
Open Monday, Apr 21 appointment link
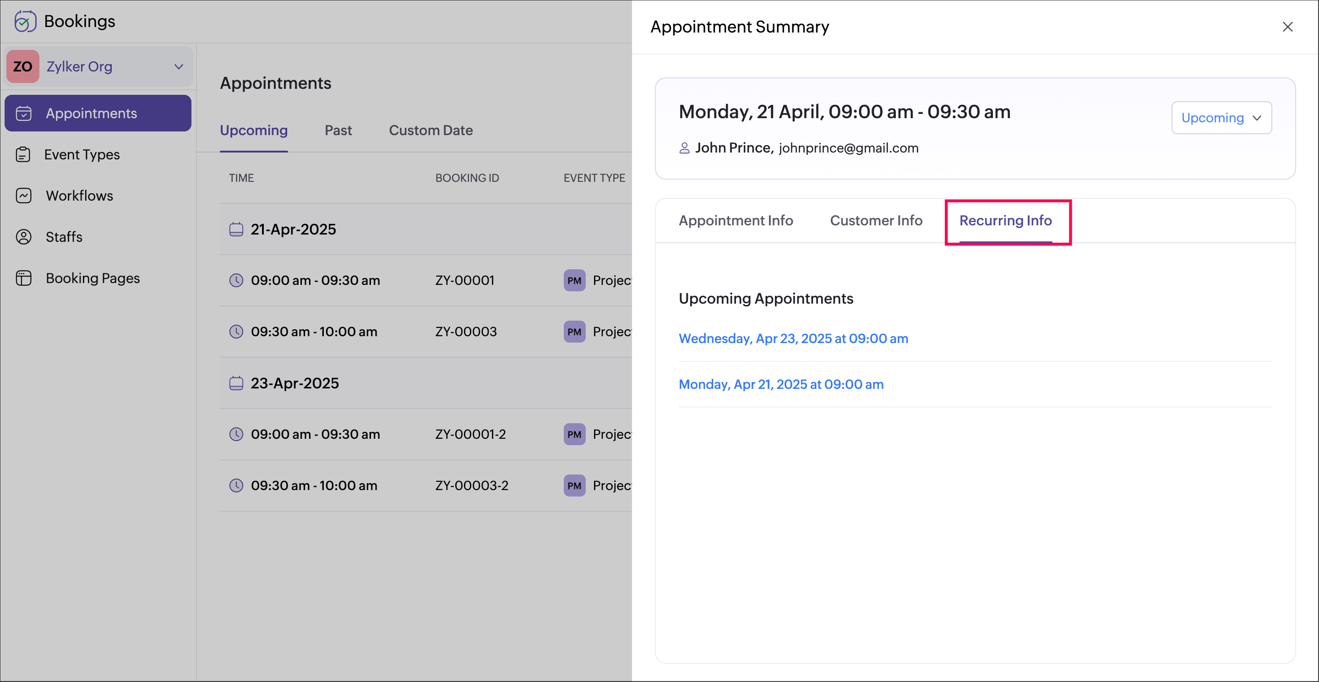780,384
